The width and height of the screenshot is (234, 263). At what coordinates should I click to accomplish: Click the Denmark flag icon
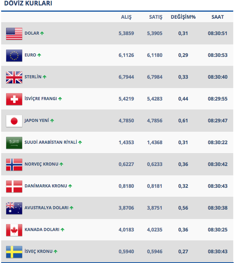[14, 186]
